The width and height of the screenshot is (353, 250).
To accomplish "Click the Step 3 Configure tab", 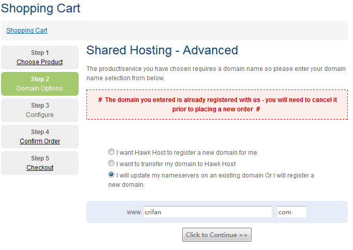I will [x=40, y=110].
